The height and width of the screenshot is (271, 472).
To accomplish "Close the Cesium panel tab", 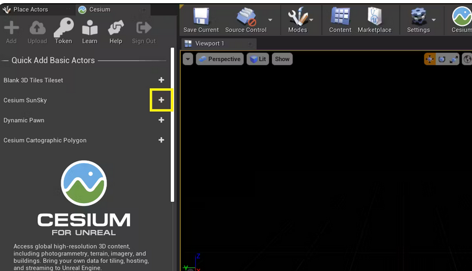I will click(144, 10).
